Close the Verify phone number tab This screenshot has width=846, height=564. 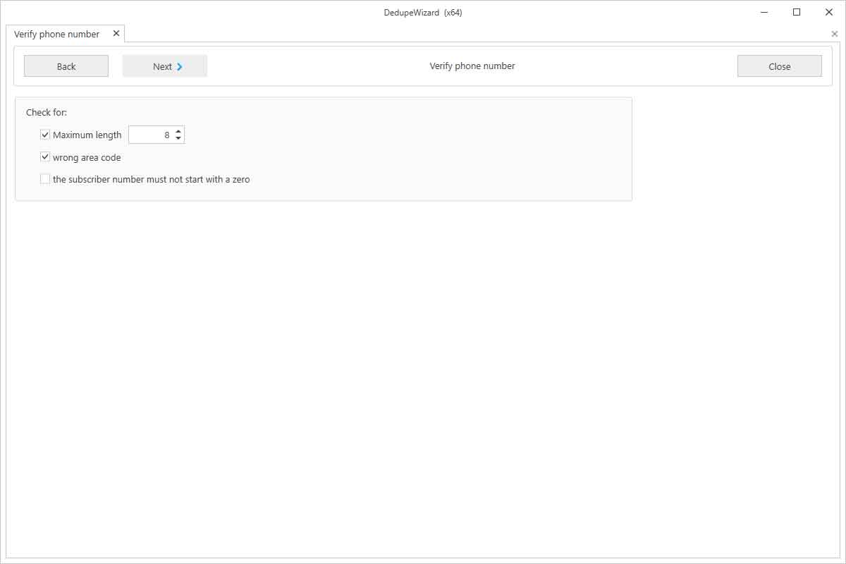click(x=116, y=33)
